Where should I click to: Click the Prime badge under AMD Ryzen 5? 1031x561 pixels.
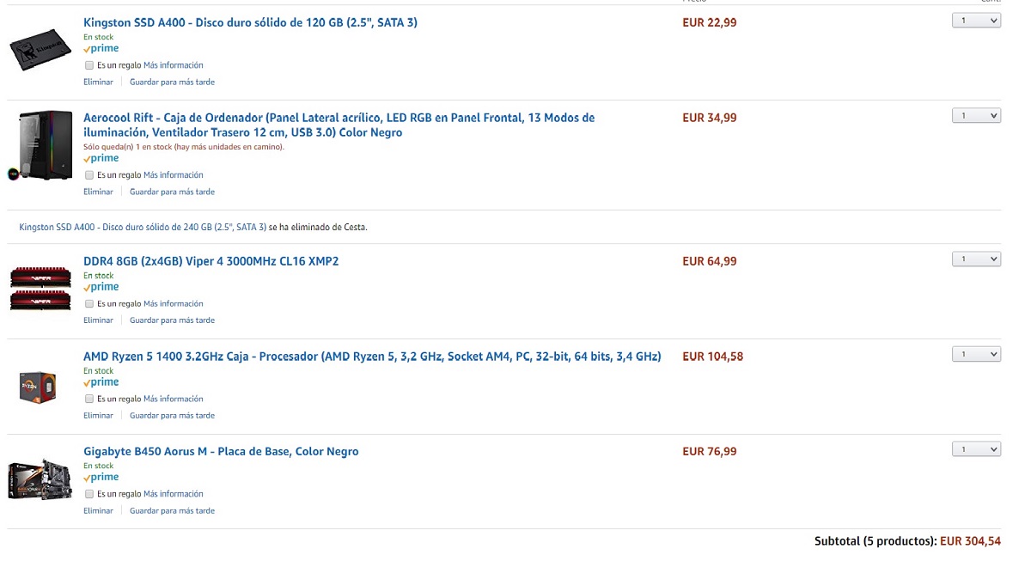click(x=101, y=382)
